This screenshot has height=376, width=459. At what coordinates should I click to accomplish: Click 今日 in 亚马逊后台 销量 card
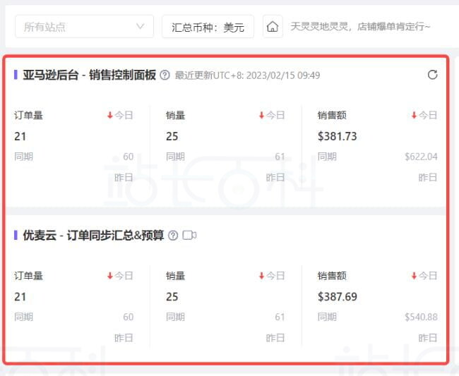click(275, 115)
